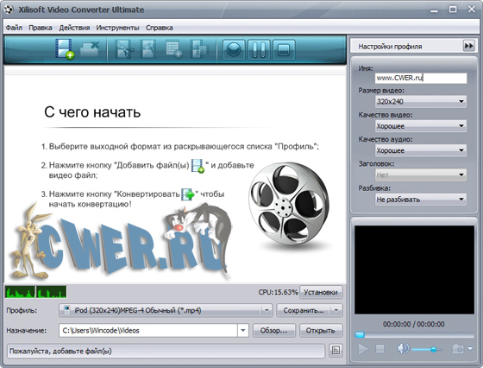Collapse the Настройки профиля panel arrows
This screenshot has width=483, height=368.
pyautogui.click(x=469, y=46)
